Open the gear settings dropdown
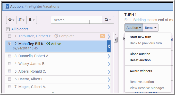The height and width of the screenshot is (95, 175). 11,20
